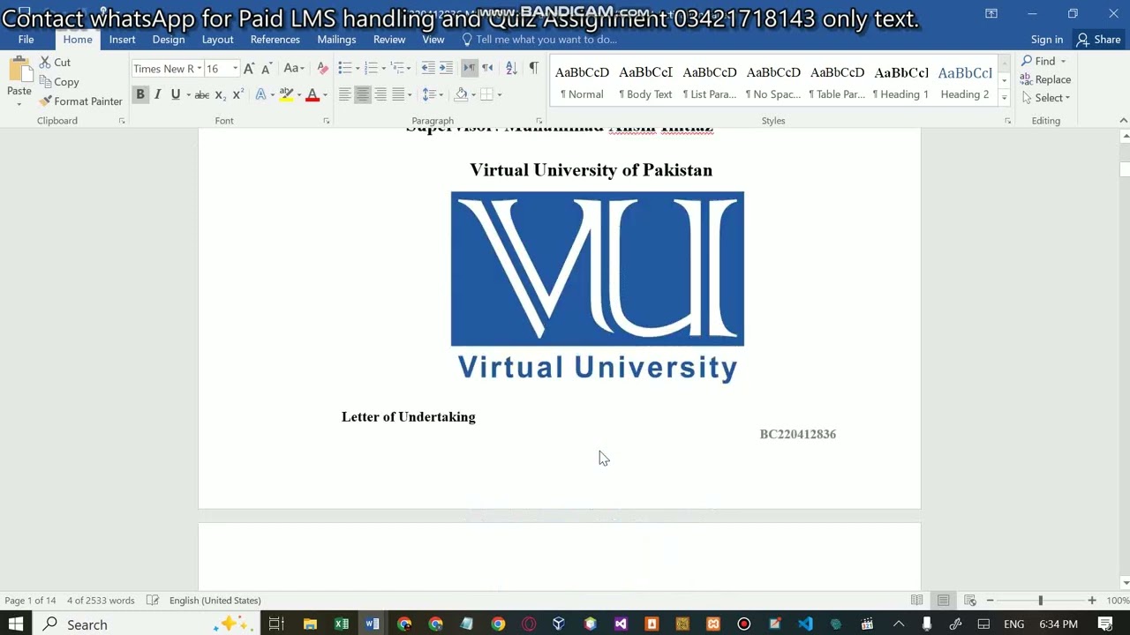Click Share button
Screen dimensions: 1130x635
pyautogui.click(x=1098, y=40)
